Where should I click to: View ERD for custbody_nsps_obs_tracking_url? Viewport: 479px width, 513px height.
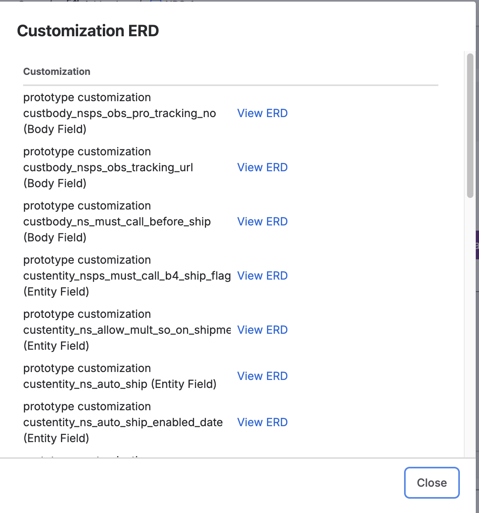coord(262,167)
